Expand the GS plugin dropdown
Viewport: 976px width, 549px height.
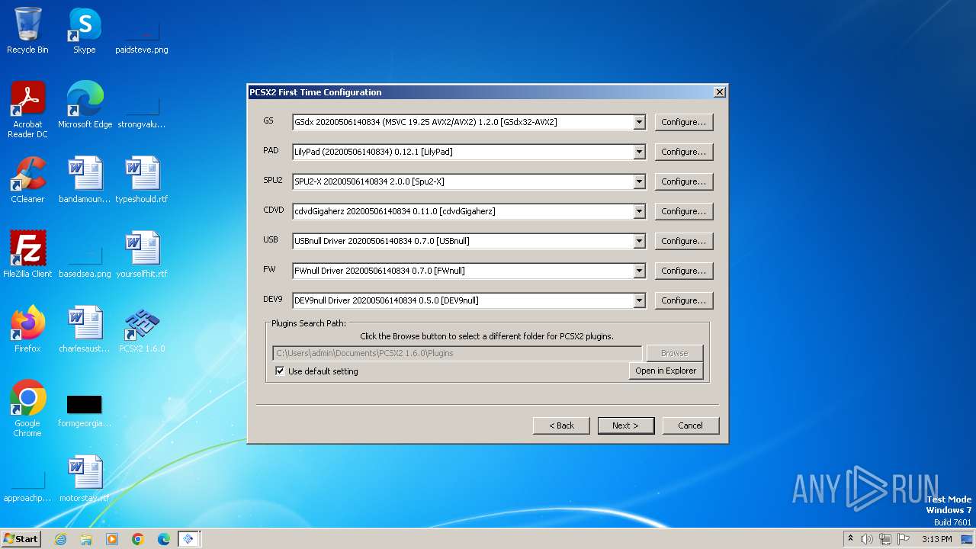pos(639,122)
